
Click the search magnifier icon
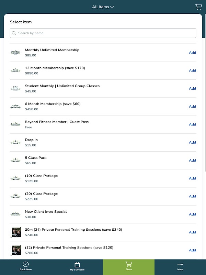click(14, 33)
